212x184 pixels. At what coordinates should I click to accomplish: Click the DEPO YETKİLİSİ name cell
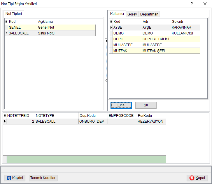pos(156,39)
